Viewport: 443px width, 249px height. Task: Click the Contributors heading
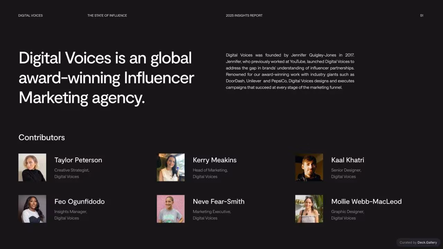click(x=42, y=137)
